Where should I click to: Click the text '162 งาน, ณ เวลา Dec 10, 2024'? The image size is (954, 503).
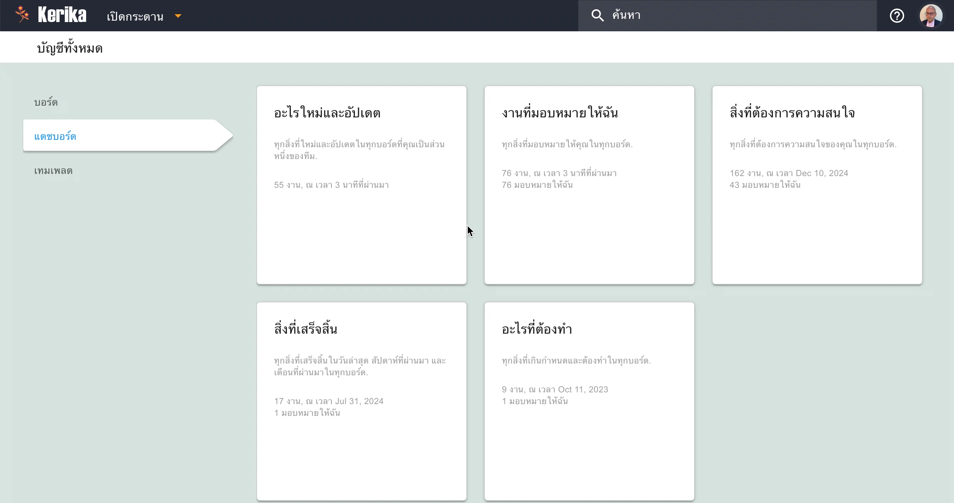pyautogui.click(x=789, y=173)
